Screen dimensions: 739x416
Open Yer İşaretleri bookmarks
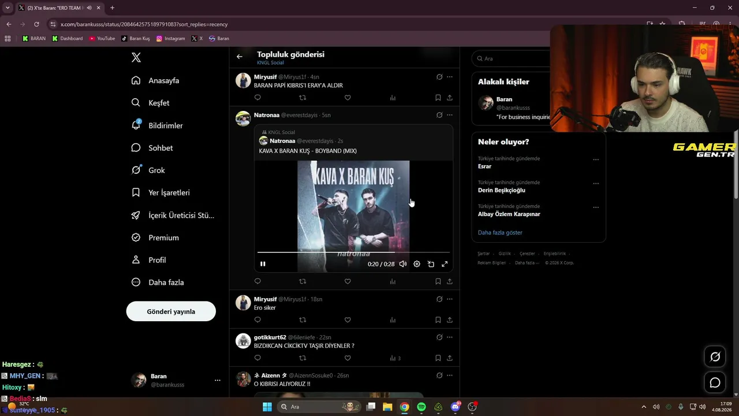(161, 192)
